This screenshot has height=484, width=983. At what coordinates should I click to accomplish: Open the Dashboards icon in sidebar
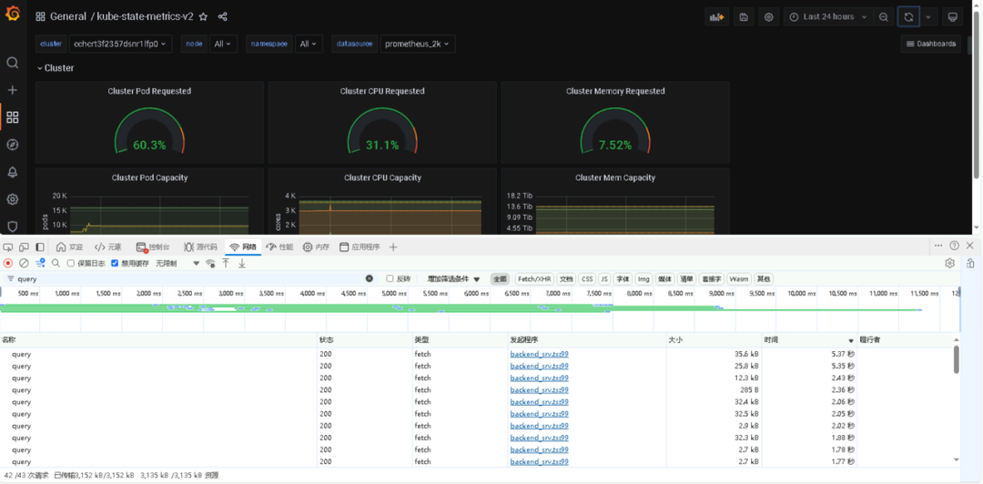point(13,117)
